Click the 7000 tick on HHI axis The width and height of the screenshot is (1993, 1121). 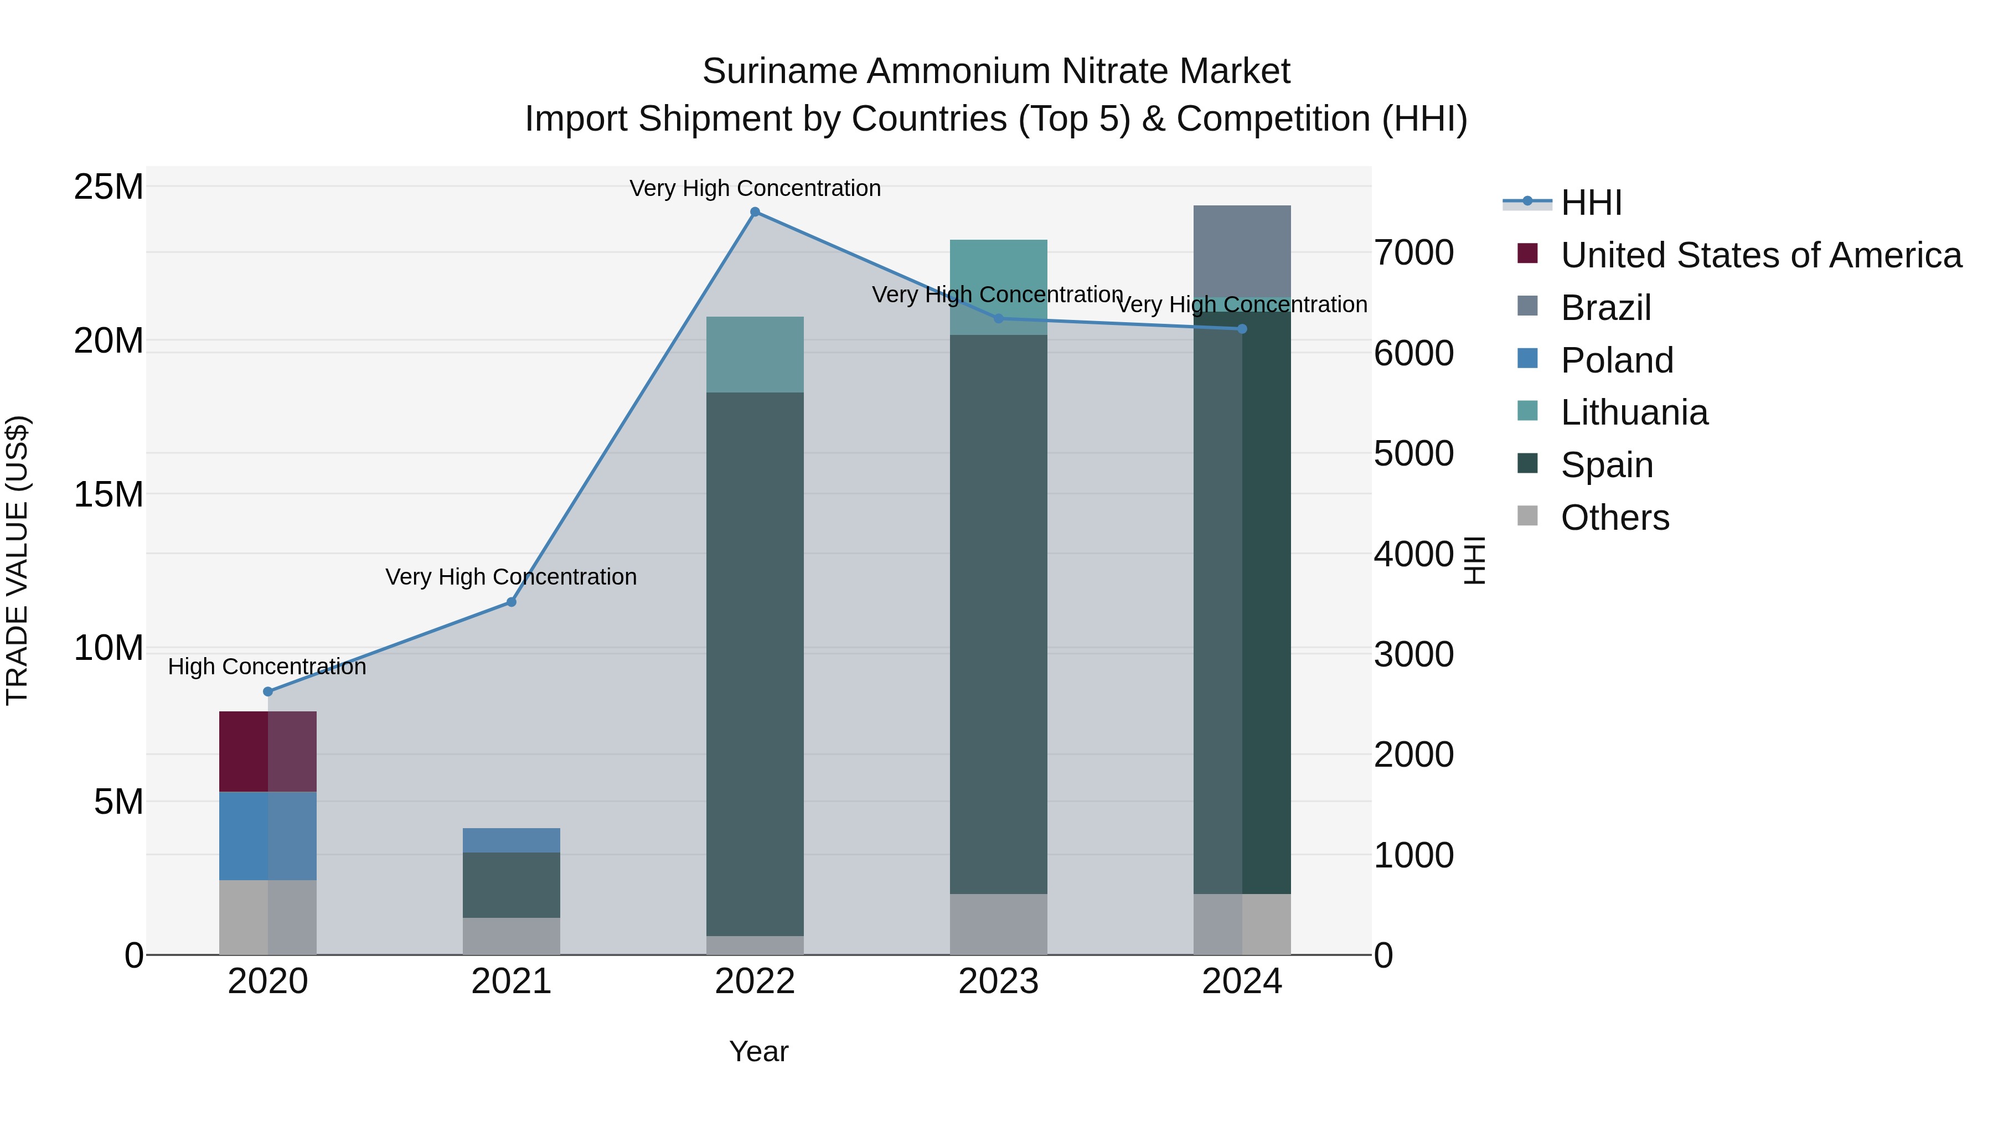[1414, 253]
